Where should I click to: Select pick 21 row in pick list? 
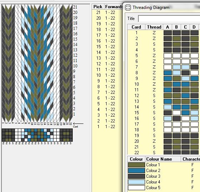click(x=107, y=12)
